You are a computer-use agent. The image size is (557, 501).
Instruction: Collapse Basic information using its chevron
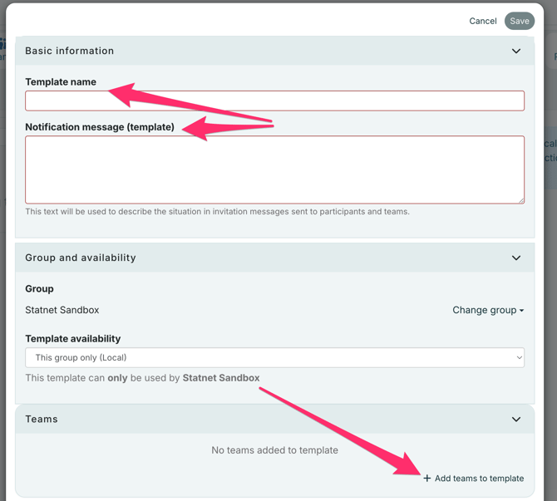point(516,52)
